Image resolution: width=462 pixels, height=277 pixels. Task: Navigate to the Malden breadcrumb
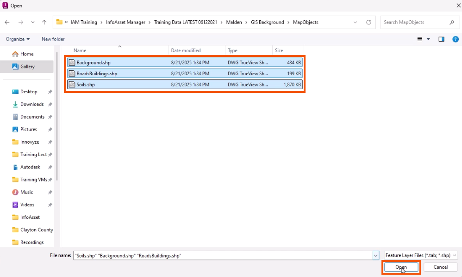(x=234, y=22)
